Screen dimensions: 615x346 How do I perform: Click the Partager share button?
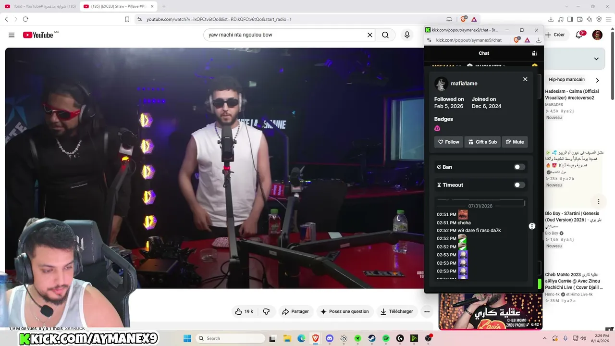(x=295, y=311)
